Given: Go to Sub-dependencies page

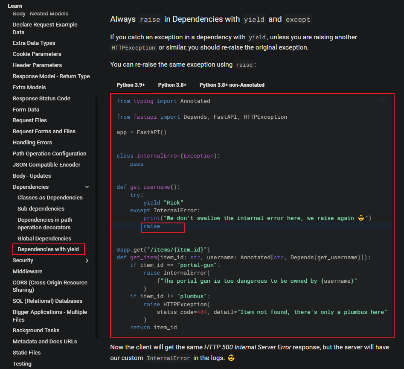Looking at the screenshot, I should click(41, 209).
